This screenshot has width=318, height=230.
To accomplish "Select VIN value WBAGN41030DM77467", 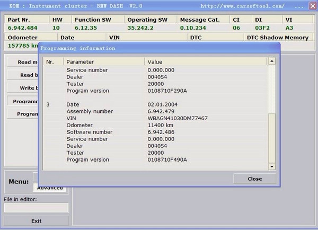I will point(178,118).
